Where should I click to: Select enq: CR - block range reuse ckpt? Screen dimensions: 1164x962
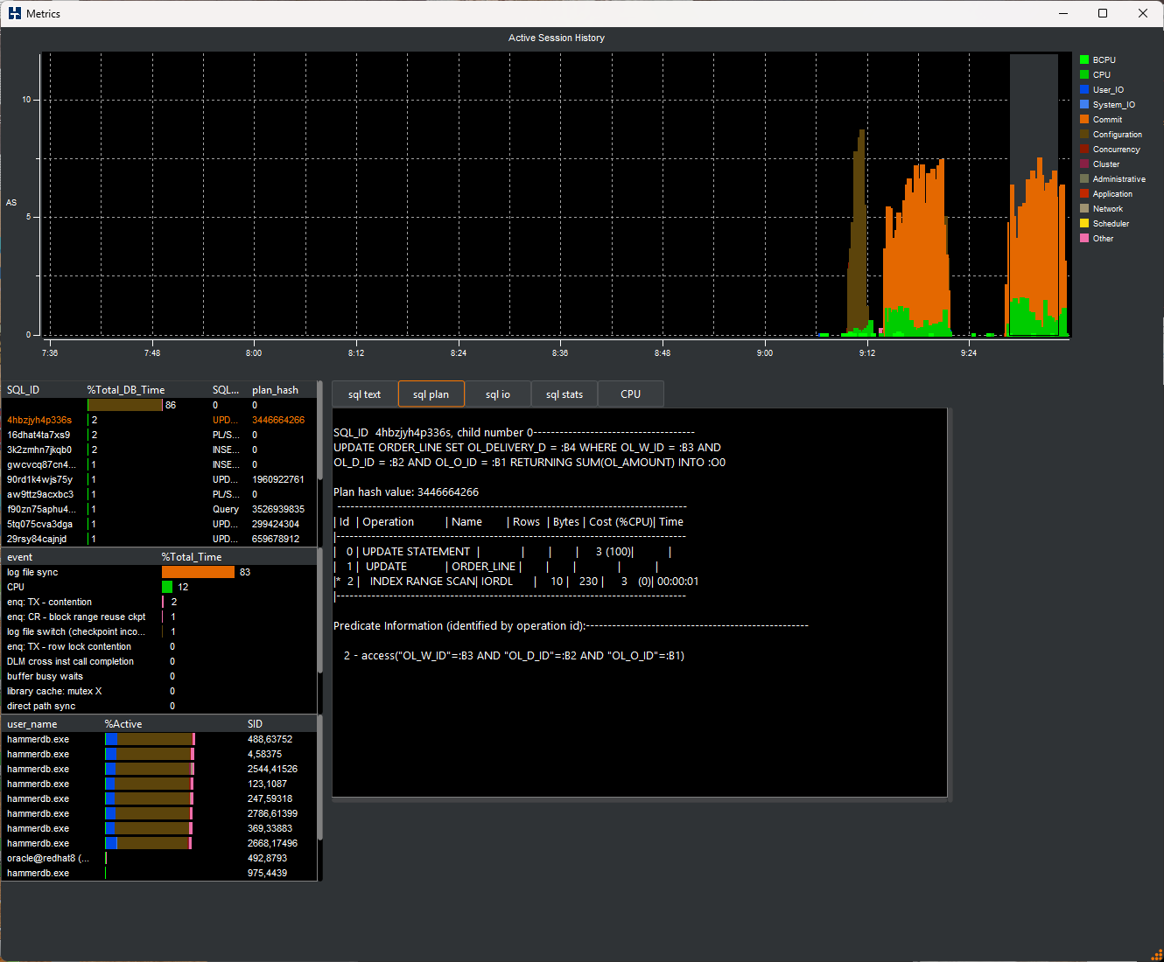158,617
